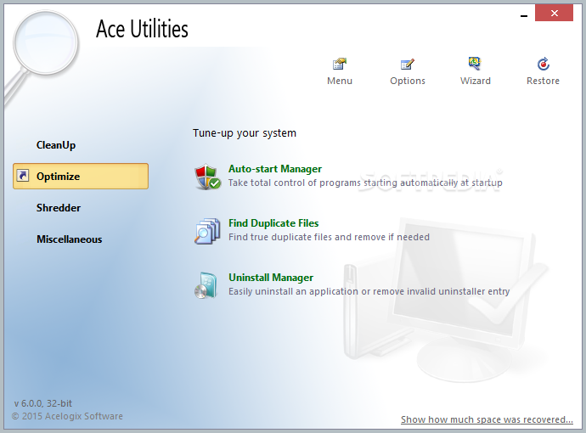
Task: Show how much space was recovered
Action: pos(487,419)
